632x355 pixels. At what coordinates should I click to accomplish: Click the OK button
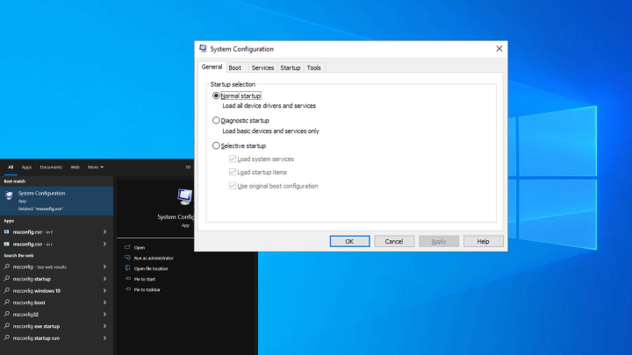(x=349, y=241)
